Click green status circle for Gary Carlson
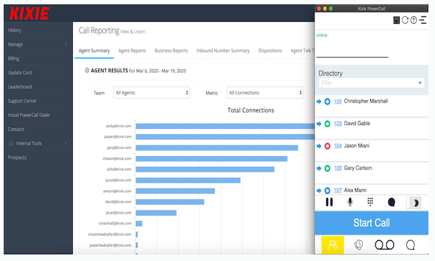Viewport: 435px width, 261px height. (327, 168)
